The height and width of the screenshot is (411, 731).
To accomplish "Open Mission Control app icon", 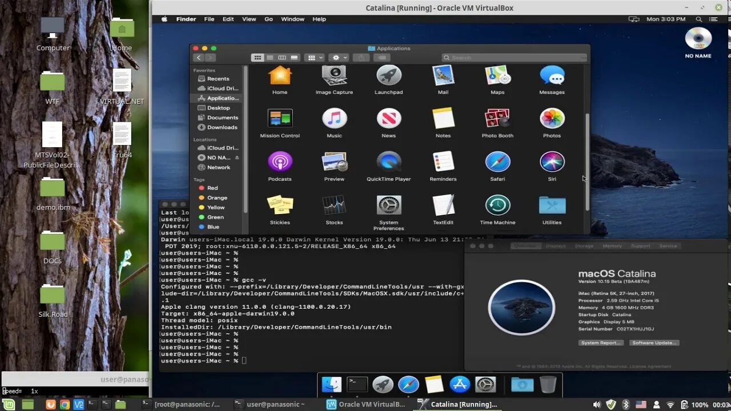I will pyautogui.click(x=280, y=119).
